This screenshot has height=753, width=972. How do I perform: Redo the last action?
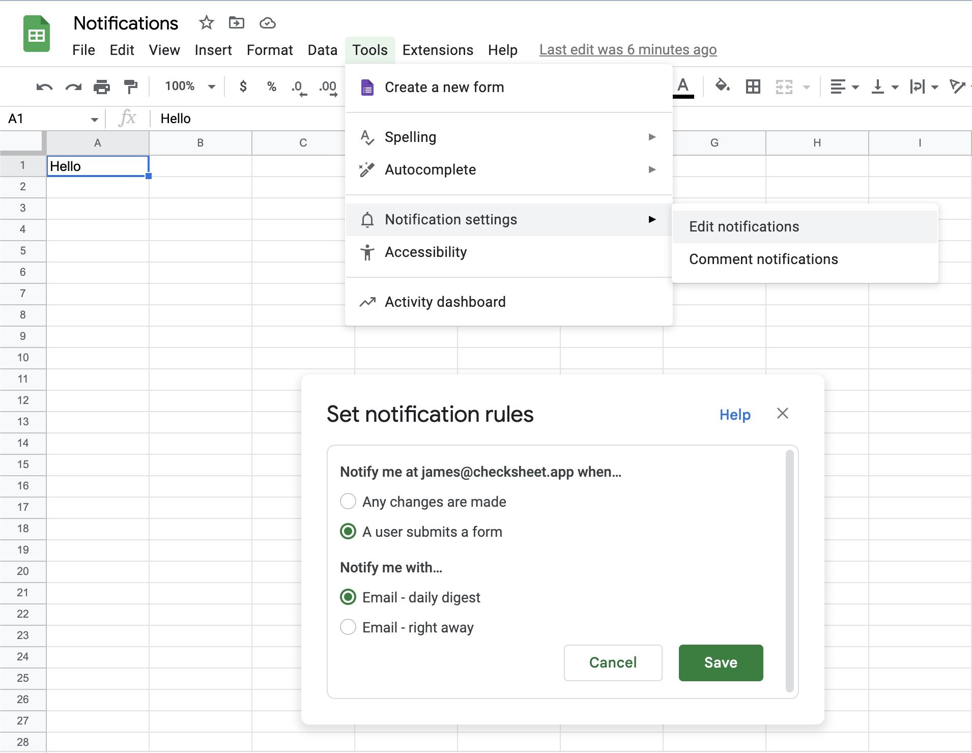point(74,87)
